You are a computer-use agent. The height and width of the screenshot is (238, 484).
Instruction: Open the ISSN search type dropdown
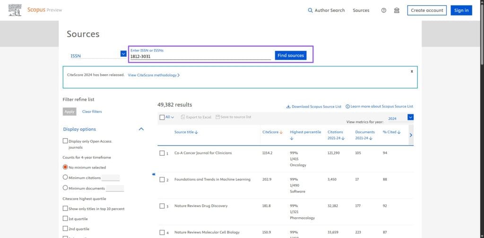click(x=123, y=54)
